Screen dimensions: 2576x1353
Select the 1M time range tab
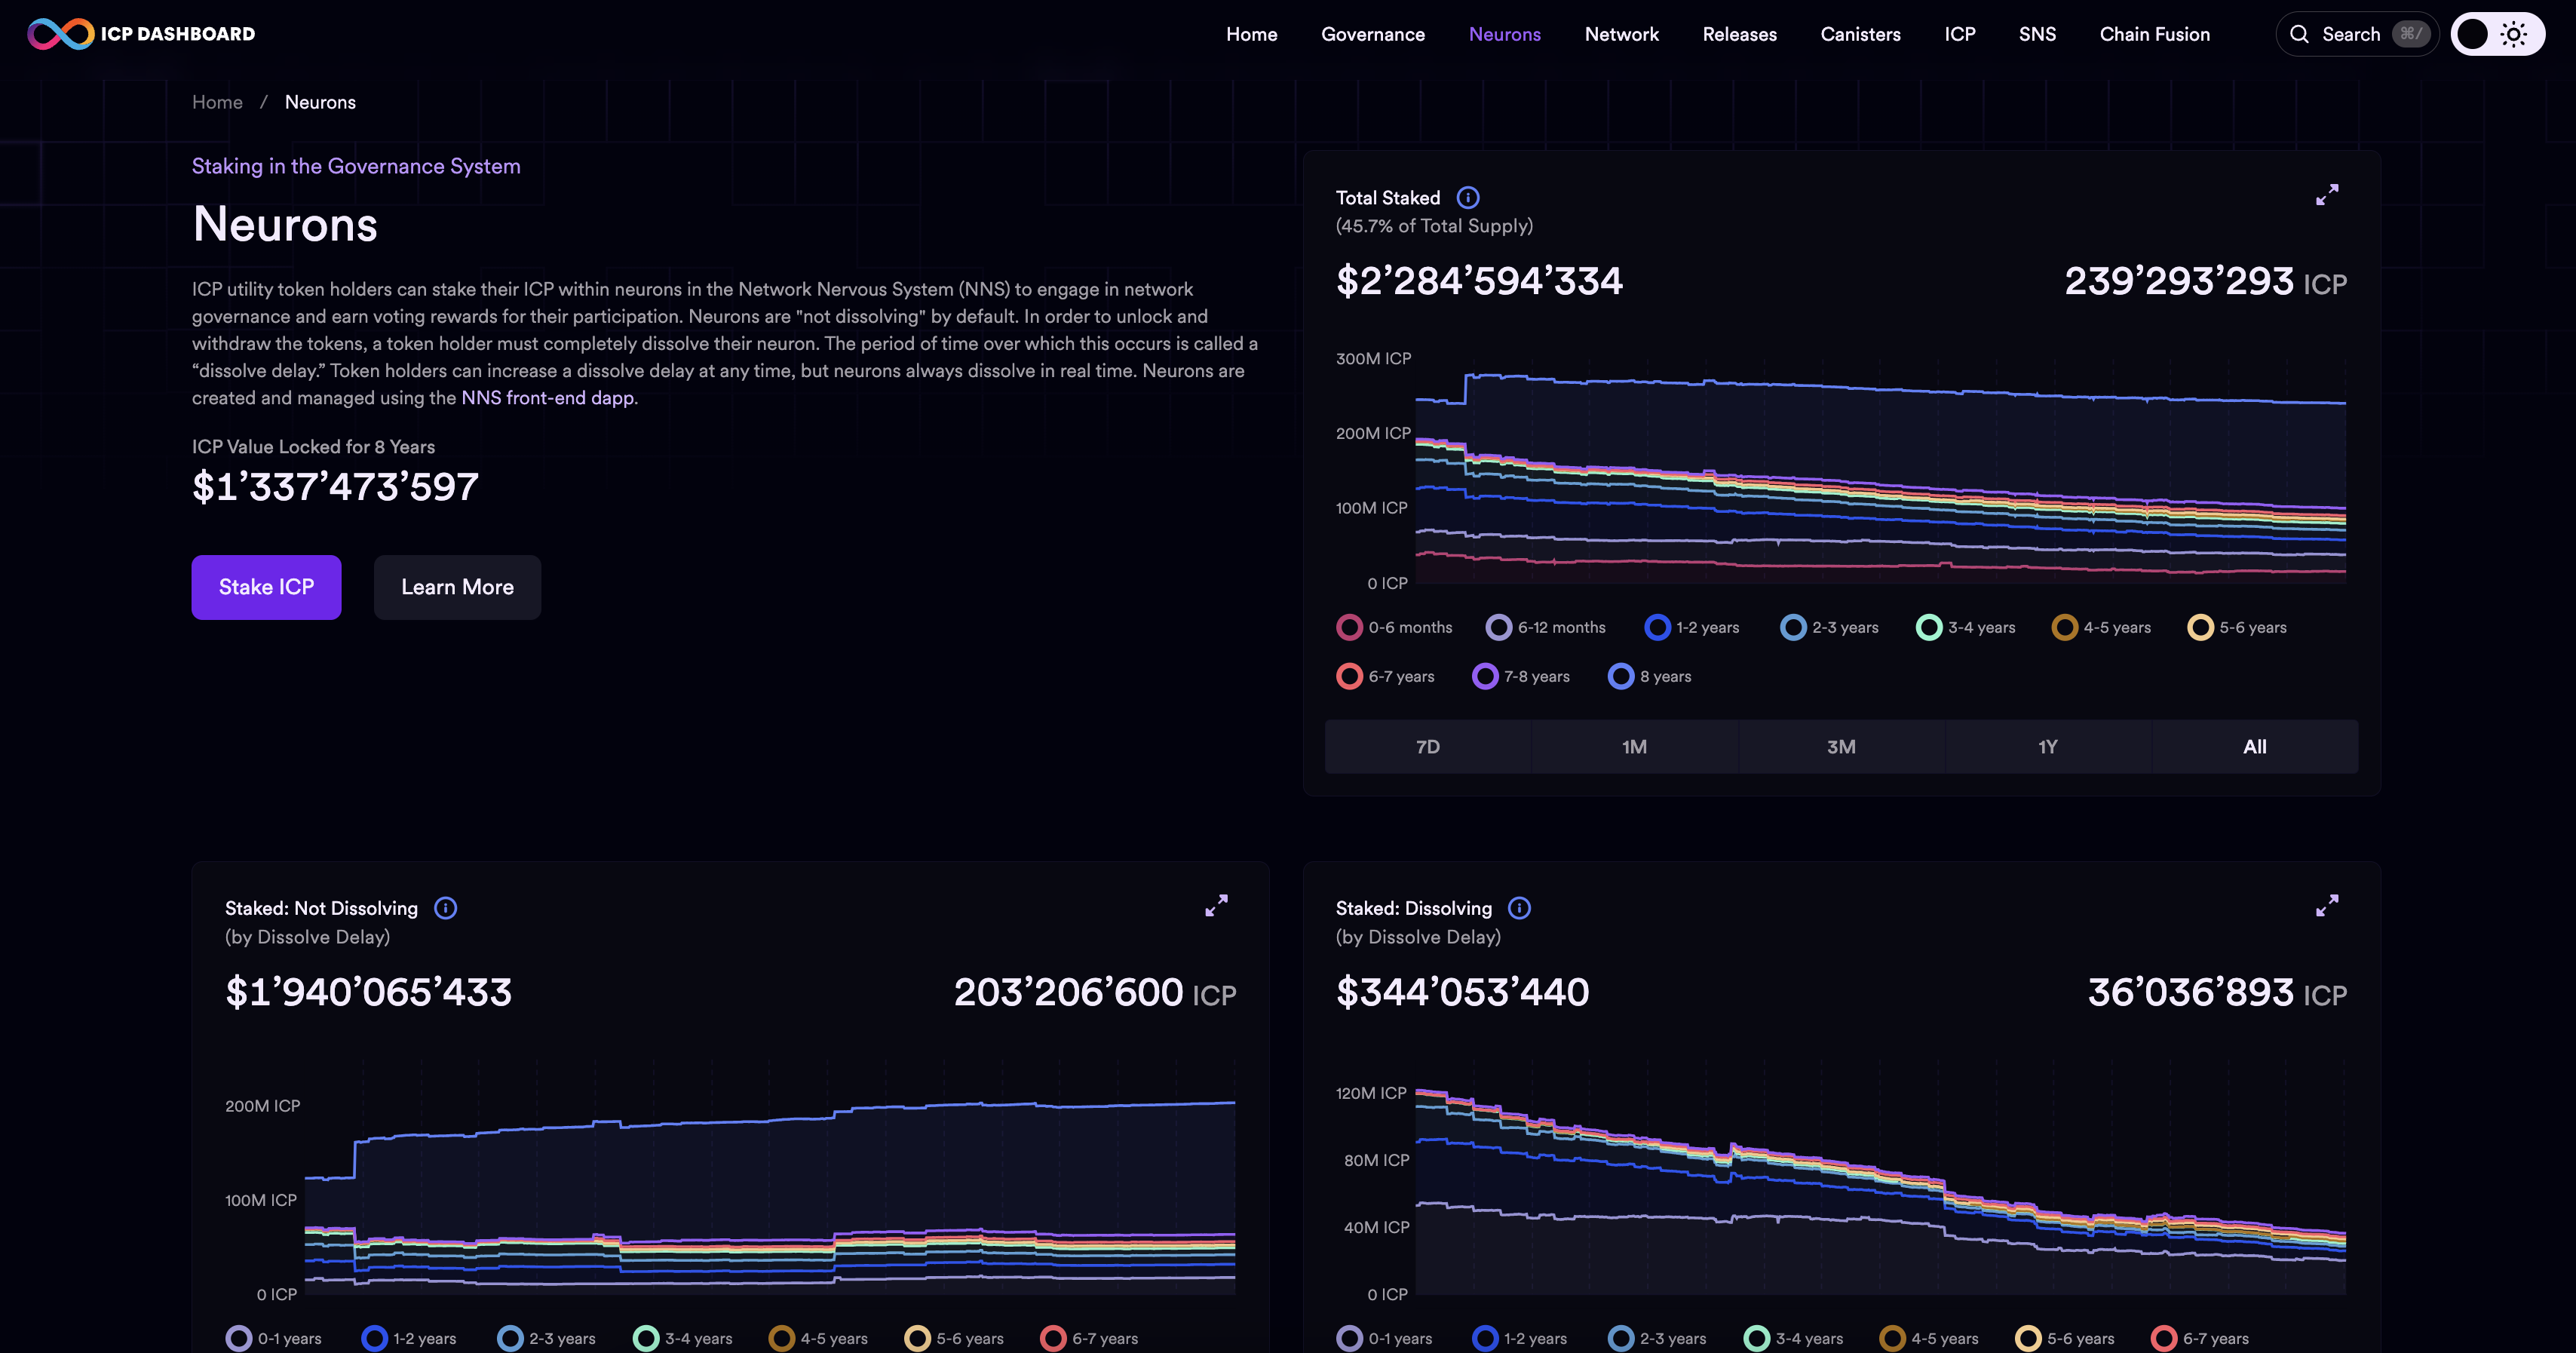[1634, 747]
